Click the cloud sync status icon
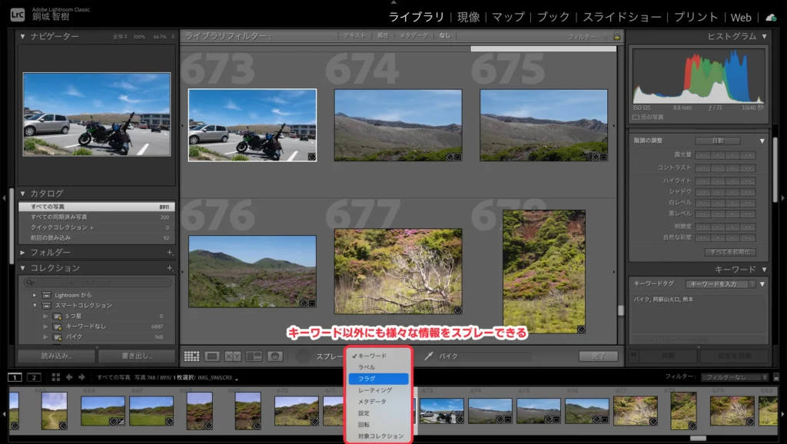This screenshot has height=444, width=787. coord(771,17)
